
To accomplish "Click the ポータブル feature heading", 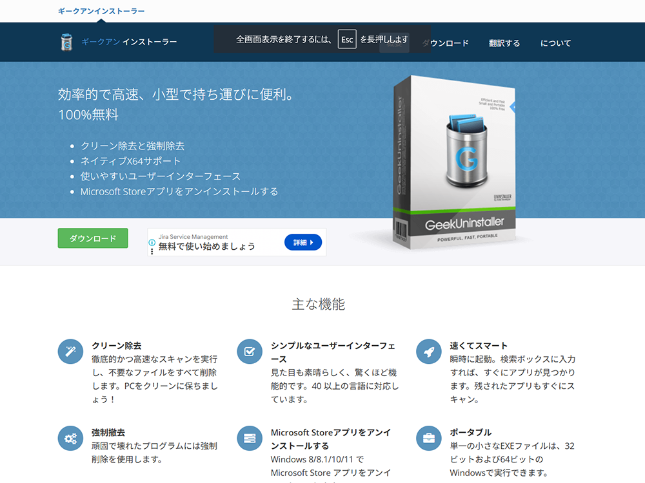I will [x=470, y=432].
